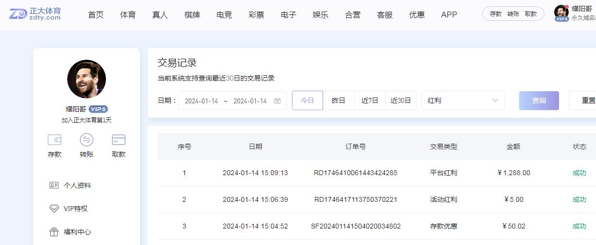Click the 交易记录 page title
596x245 pixels.
pos(177,63)
